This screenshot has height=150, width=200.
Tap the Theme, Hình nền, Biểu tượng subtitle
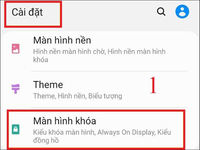click(x=77, y=96)
